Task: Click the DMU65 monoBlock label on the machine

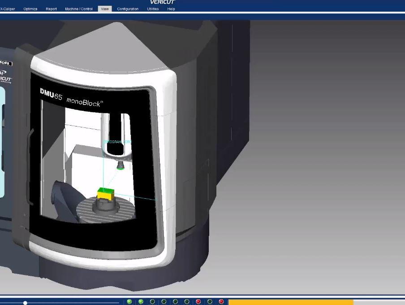Action: 72,98
